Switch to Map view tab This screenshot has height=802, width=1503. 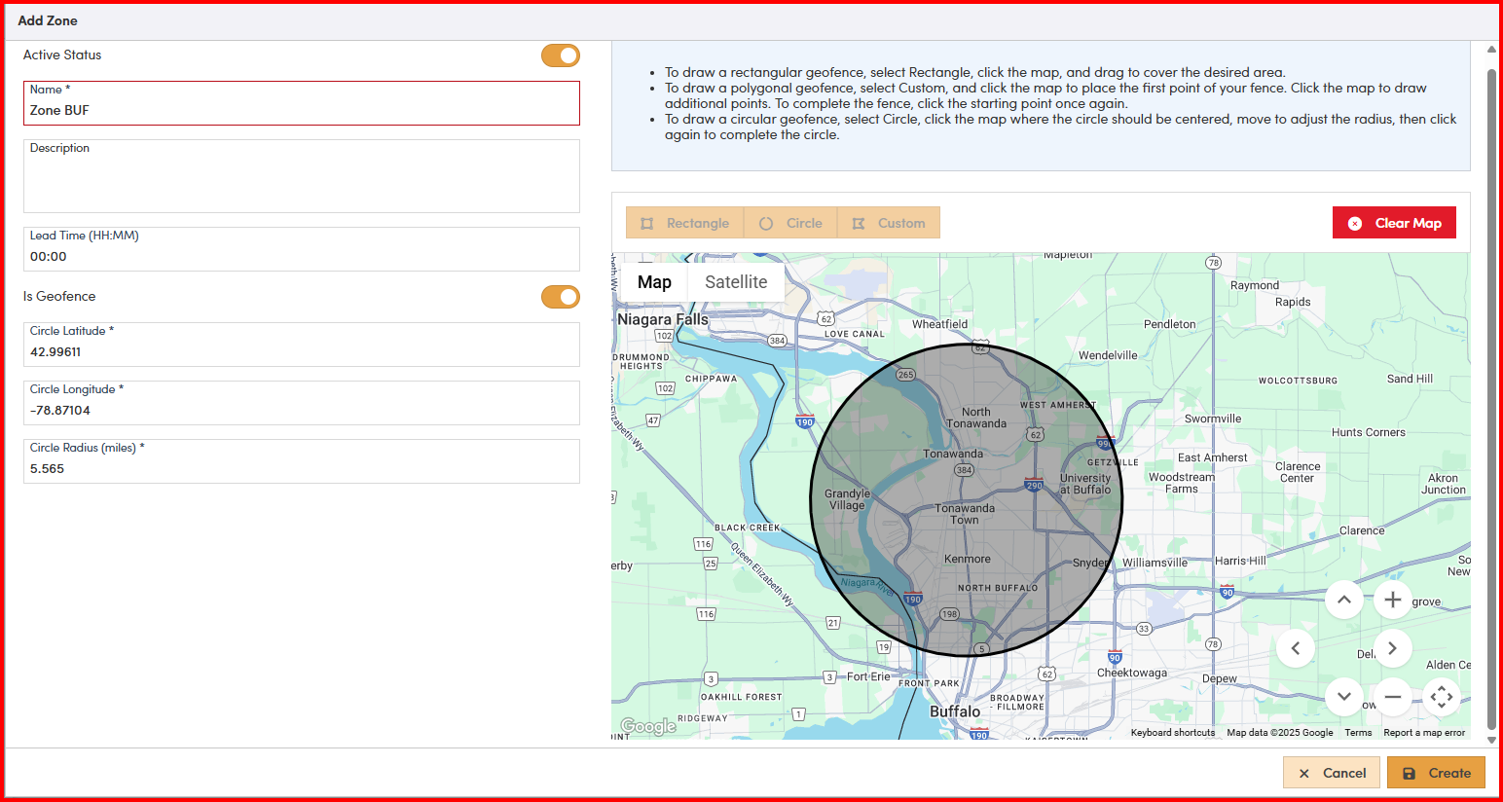[x=654, y=282]
